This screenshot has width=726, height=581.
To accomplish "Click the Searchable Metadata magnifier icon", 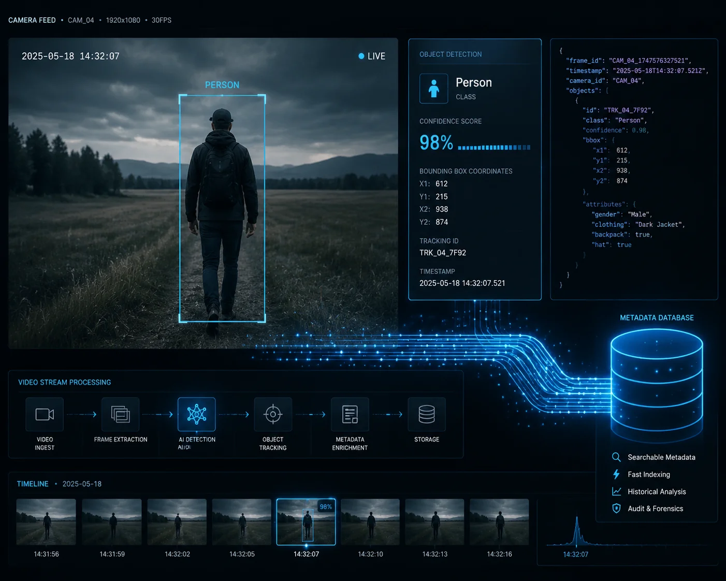I will 616,457.
